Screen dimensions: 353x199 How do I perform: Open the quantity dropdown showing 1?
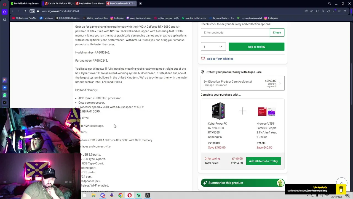pos(213,47)
